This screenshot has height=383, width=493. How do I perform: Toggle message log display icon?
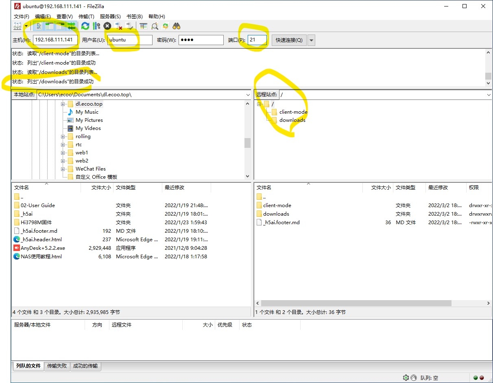(x=39, y=26)
